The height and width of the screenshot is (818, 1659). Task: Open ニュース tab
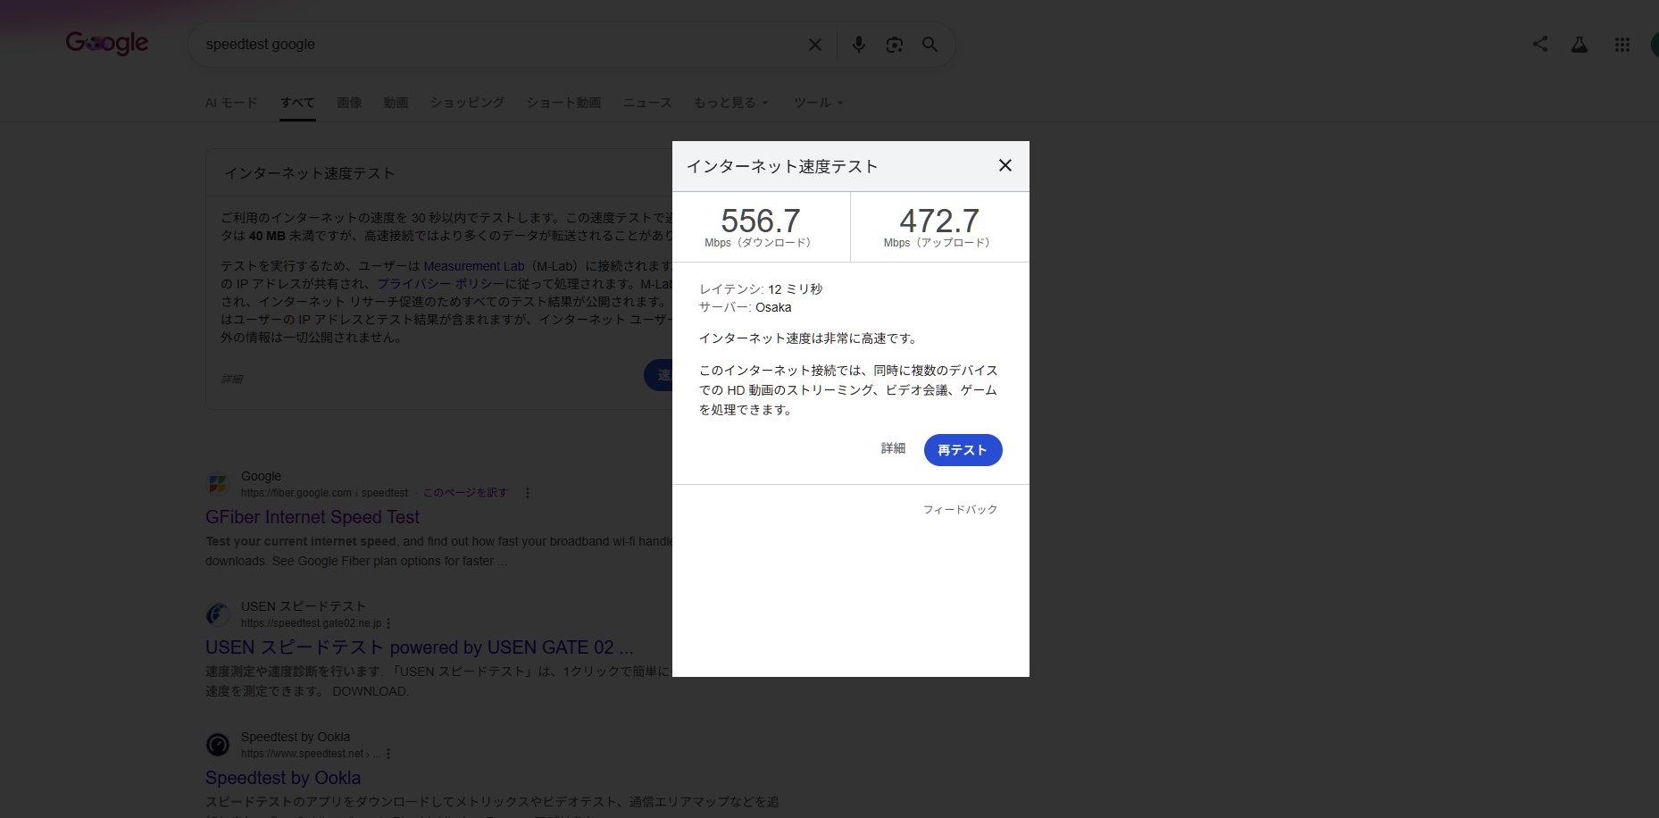[647, 103]
